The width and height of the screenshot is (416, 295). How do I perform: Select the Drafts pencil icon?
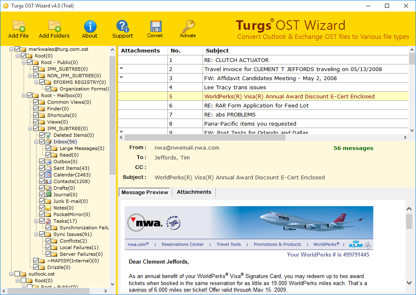48,188
